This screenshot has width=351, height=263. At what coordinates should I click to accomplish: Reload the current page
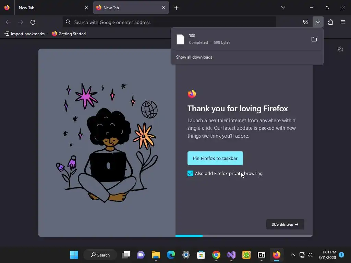[x=33, y=22]
